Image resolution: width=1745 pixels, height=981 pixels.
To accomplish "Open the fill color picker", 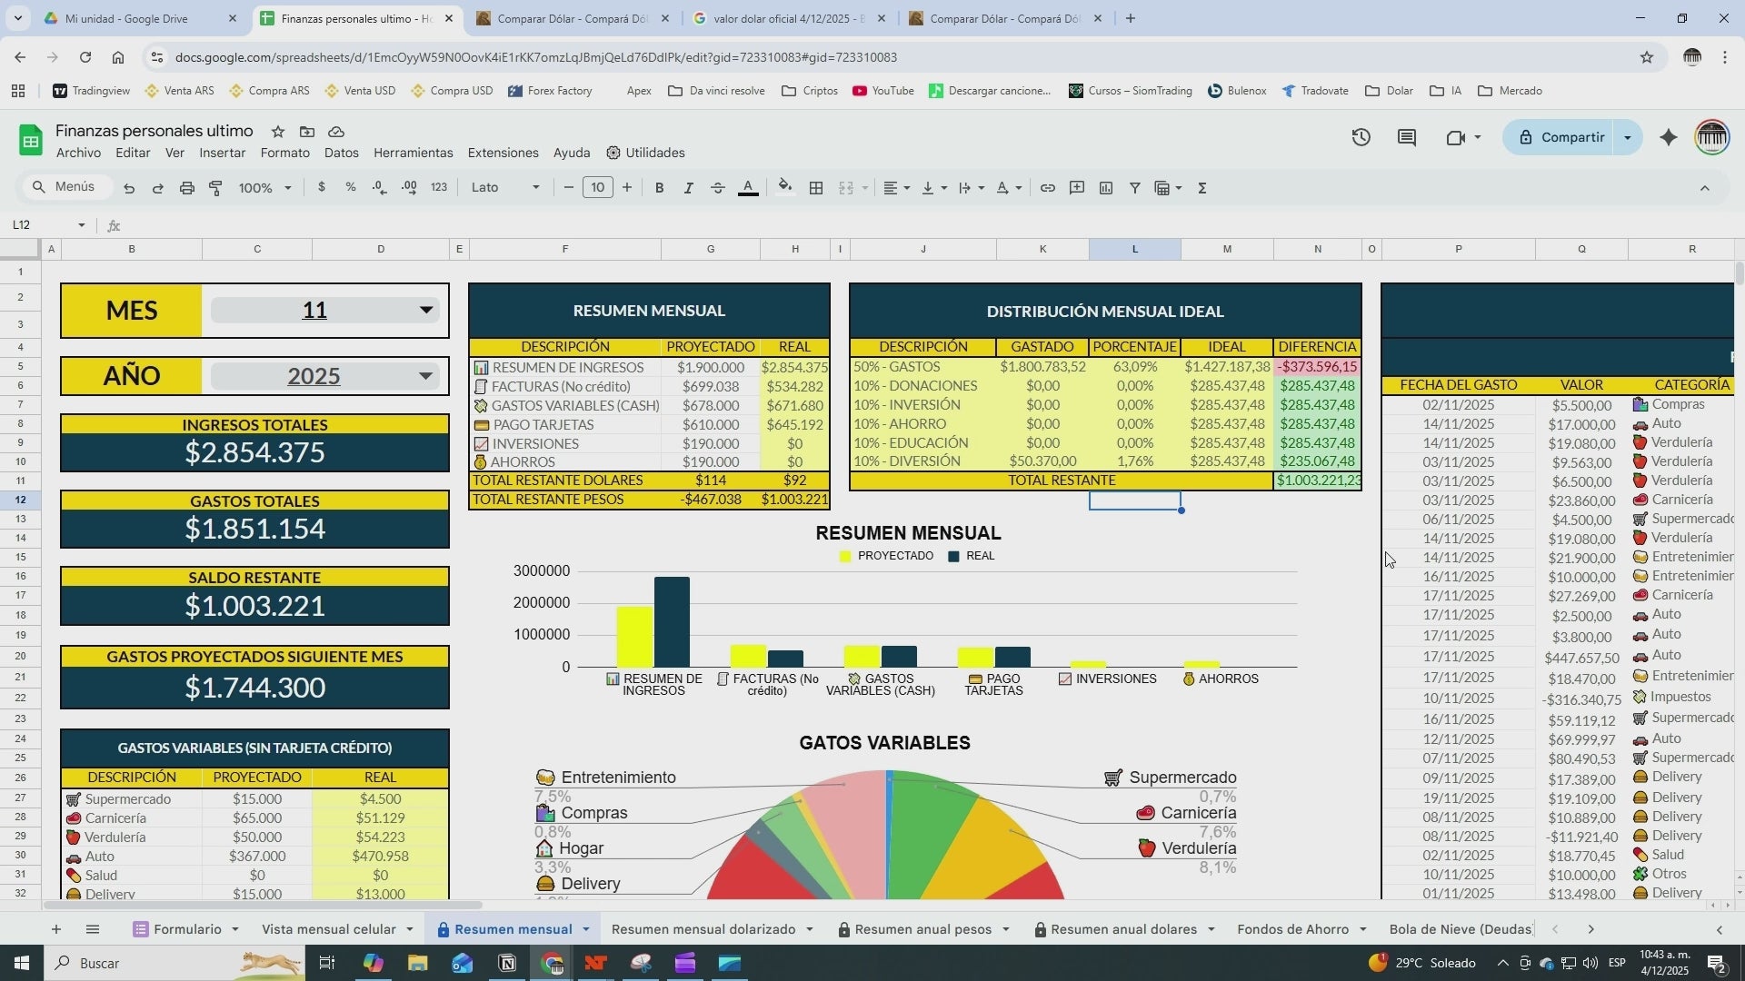I will (784, 188).
